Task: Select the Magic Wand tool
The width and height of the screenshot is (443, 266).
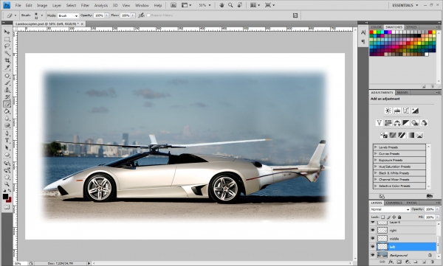Action: [x=7, y=53]
